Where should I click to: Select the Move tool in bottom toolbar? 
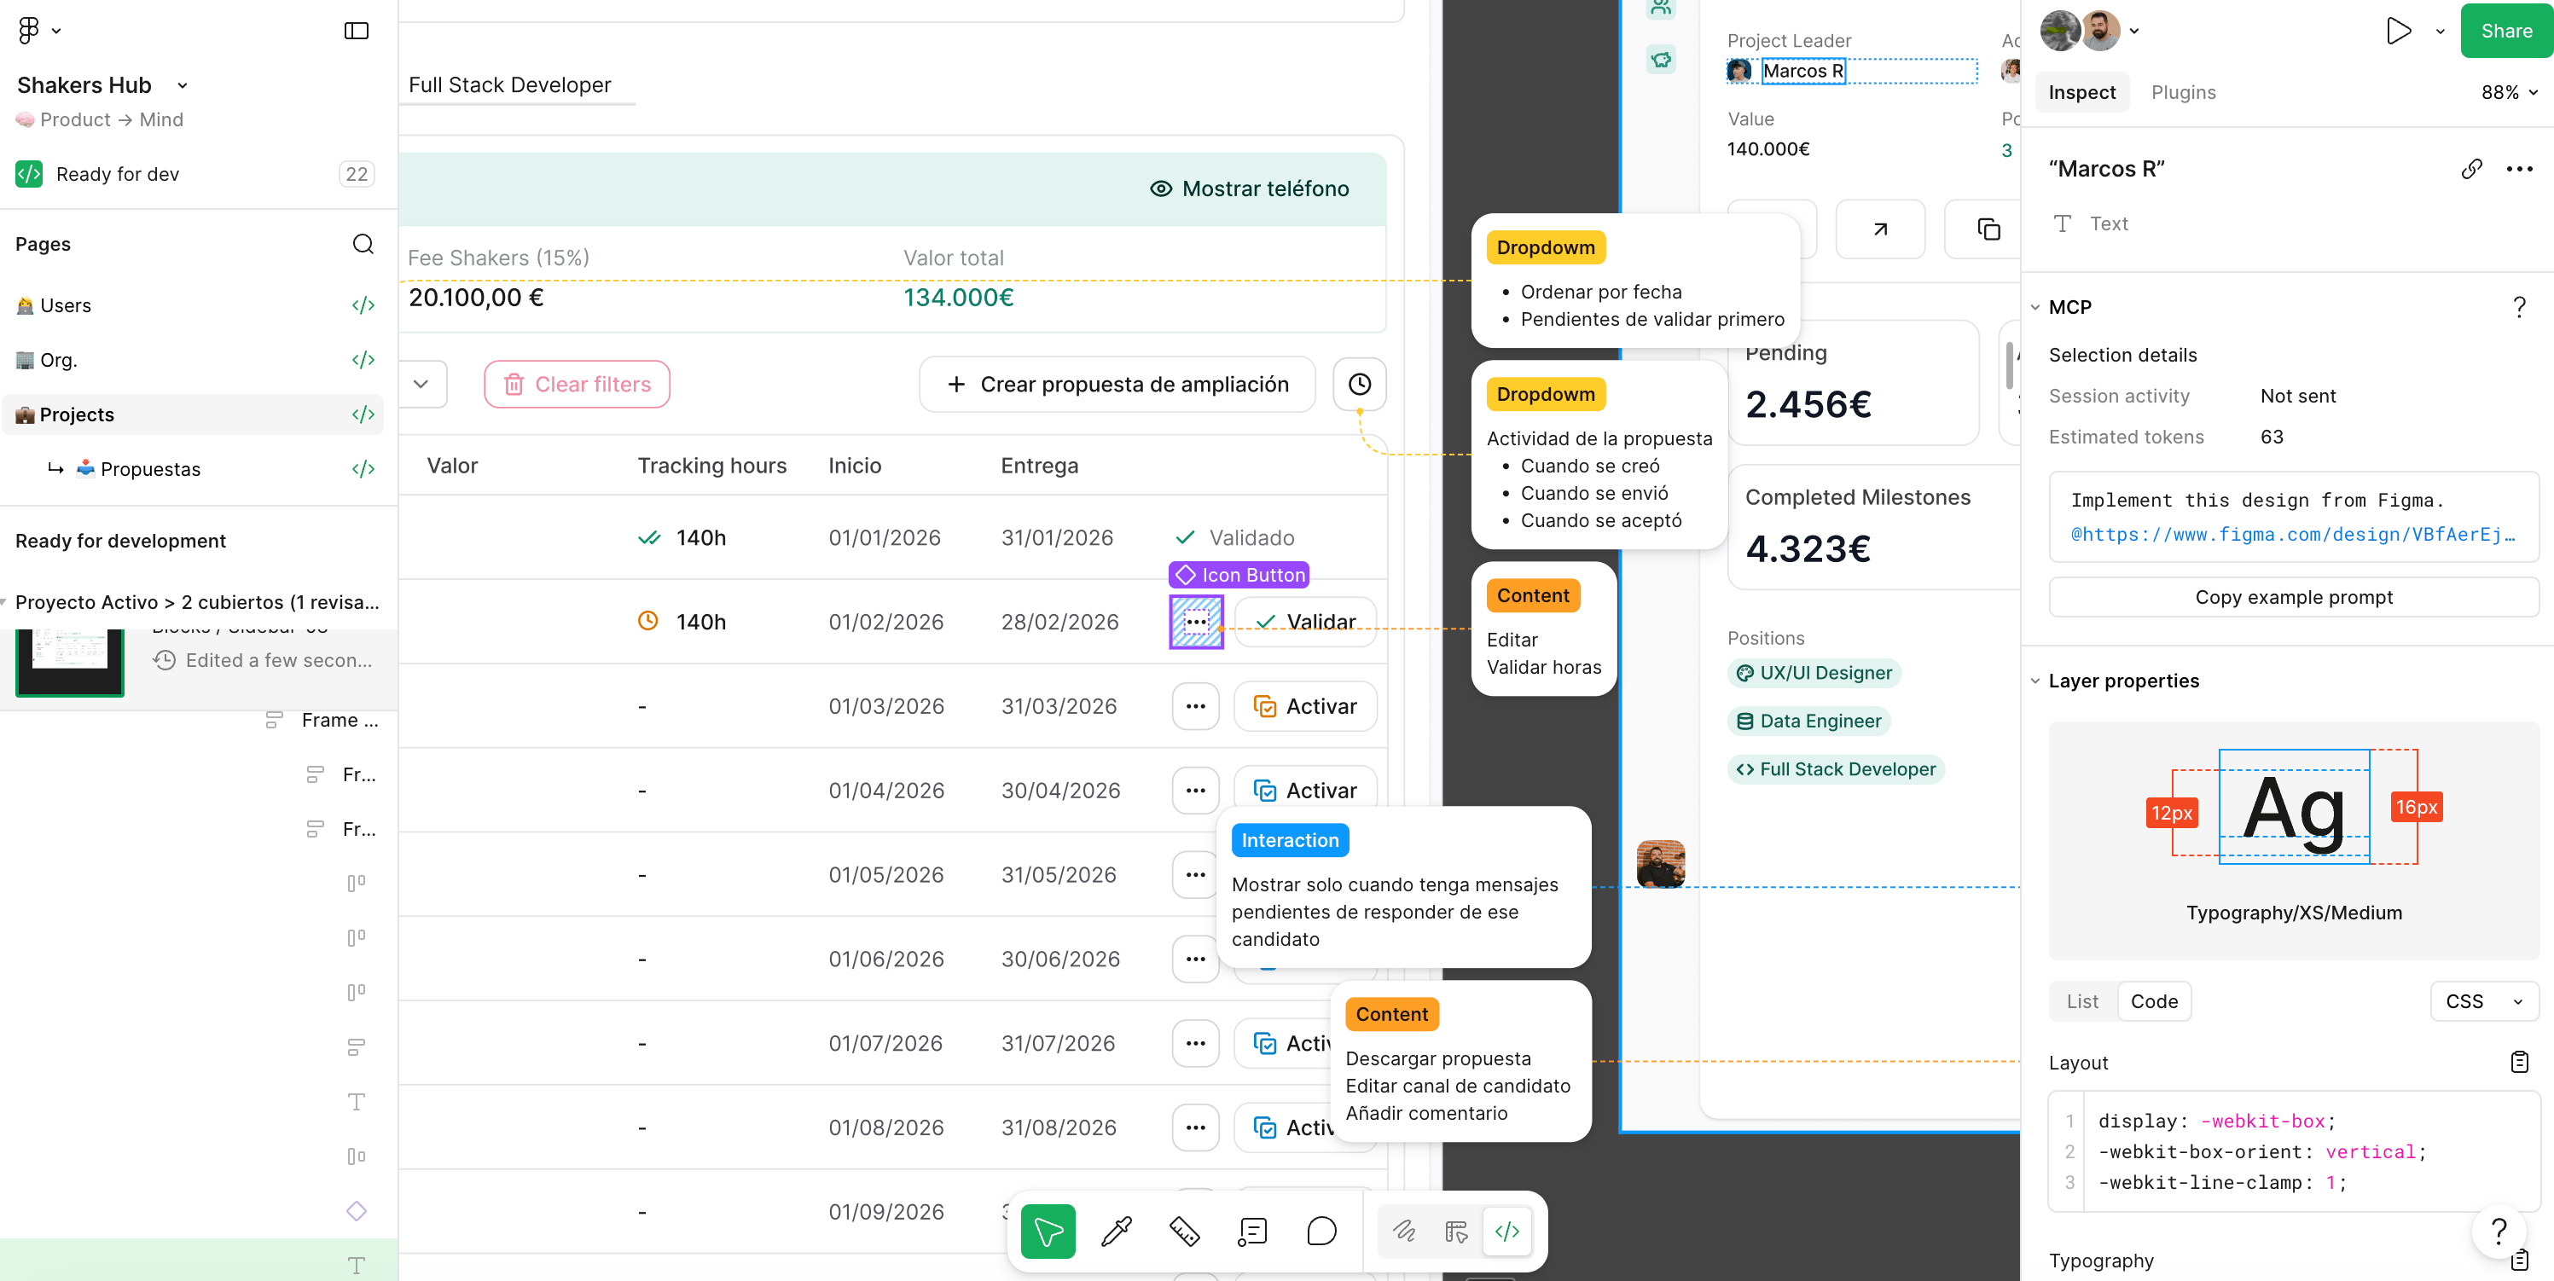(1048, 1232)
